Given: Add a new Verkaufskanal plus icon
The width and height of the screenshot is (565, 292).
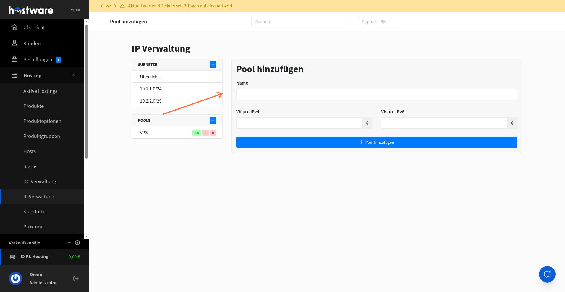Looking at the screenshot, I should tap(77, 243).
